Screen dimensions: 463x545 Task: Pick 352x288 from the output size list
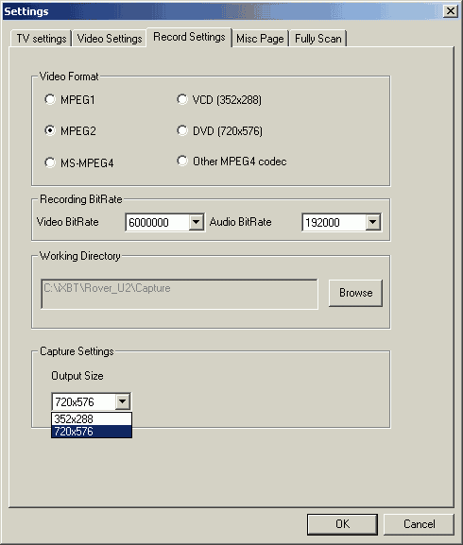tap(92, 418)
